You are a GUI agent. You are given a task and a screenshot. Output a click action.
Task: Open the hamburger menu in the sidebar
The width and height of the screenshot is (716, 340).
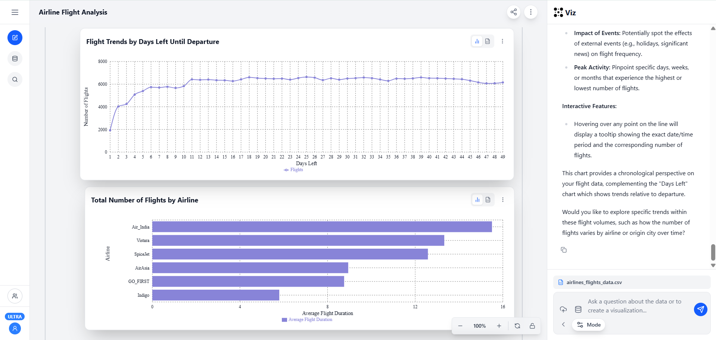15,12
